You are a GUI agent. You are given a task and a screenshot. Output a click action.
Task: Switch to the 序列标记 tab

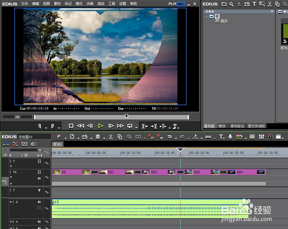237,126
